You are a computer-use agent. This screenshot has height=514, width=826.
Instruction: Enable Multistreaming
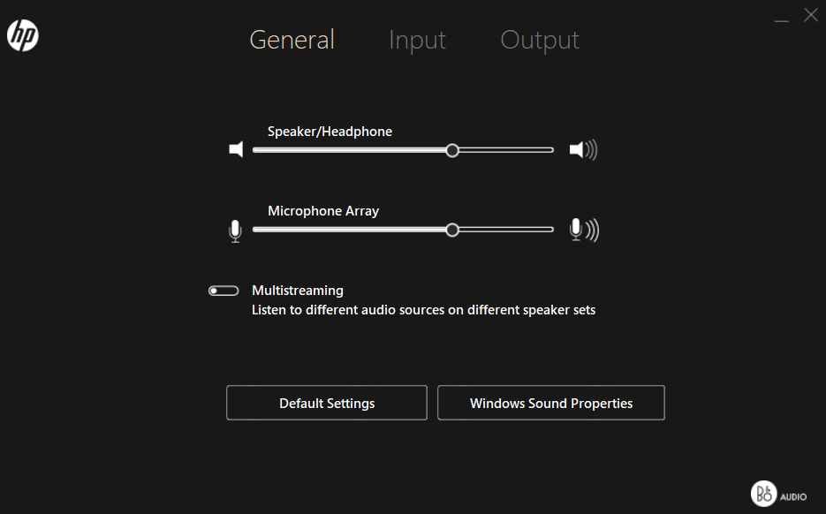pyautogui.click(x=224, y=290)
